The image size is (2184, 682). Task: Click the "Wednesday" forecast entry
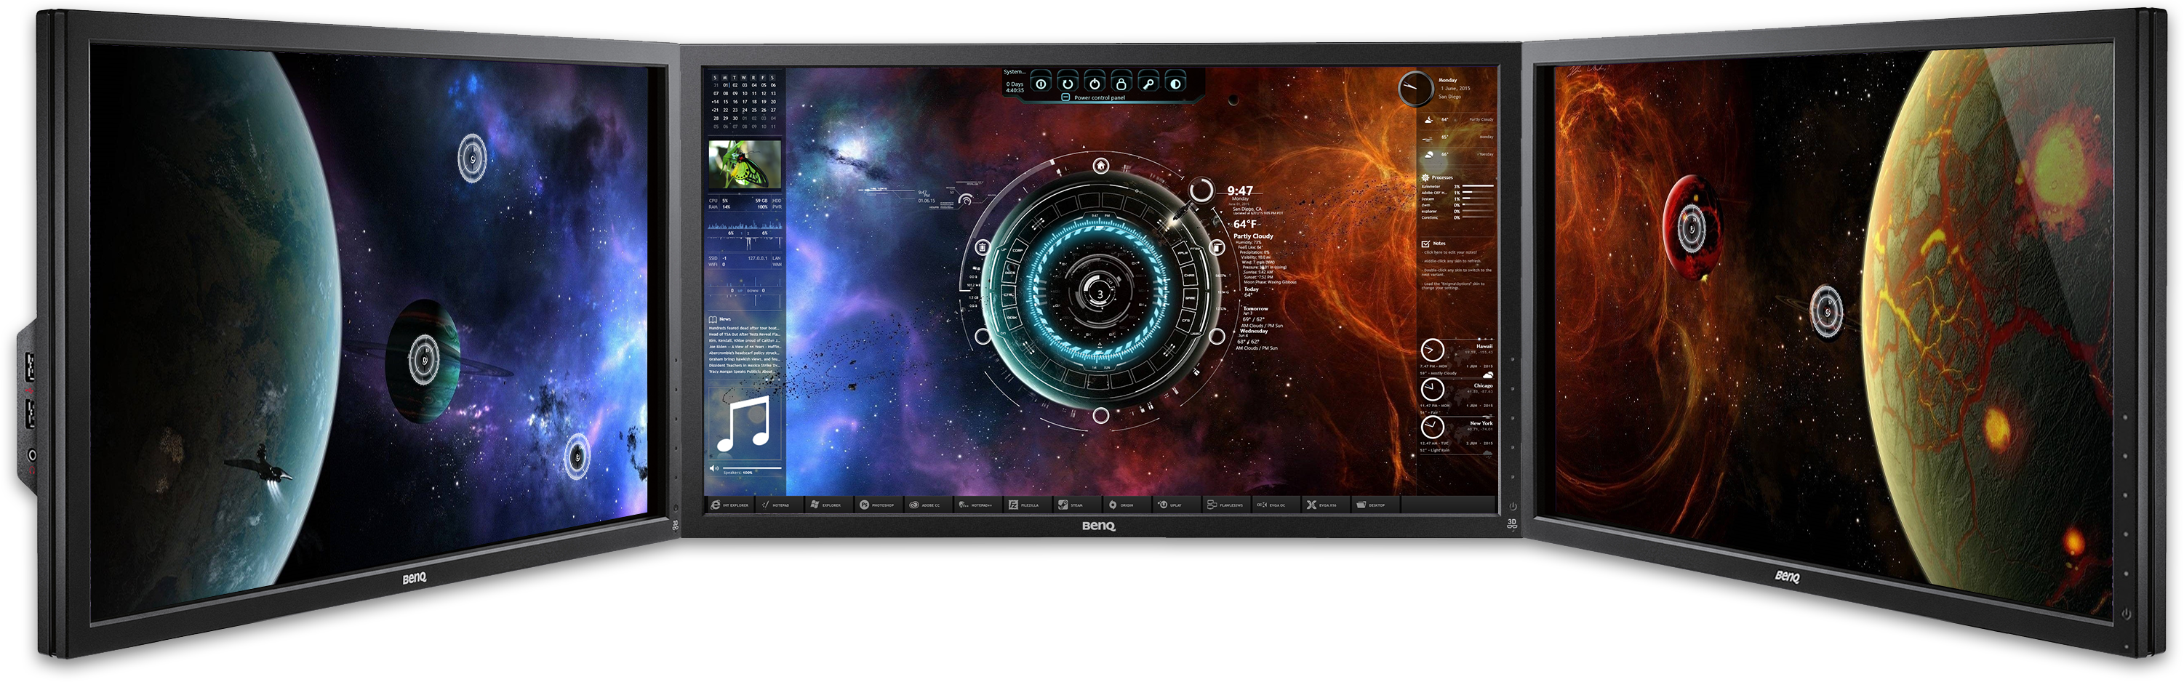pyautogui.click(x=1255, y=330)
